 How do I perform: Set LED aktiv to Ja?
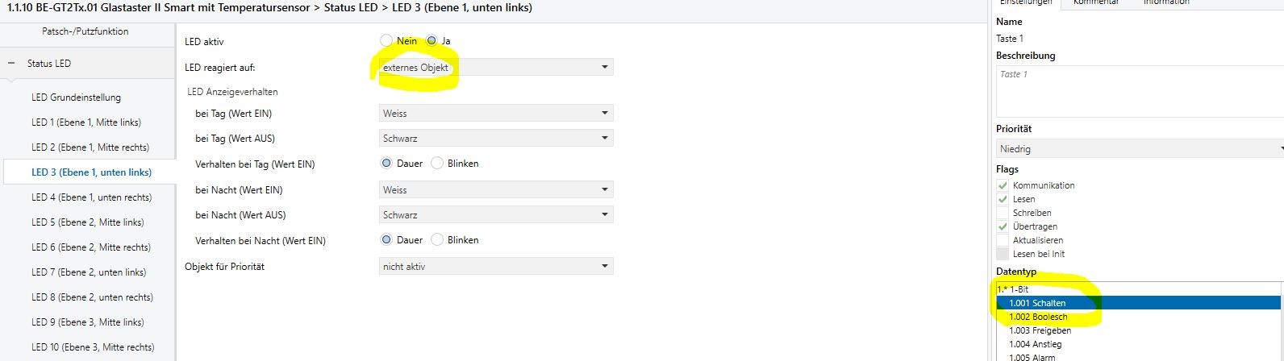(432, 40)
